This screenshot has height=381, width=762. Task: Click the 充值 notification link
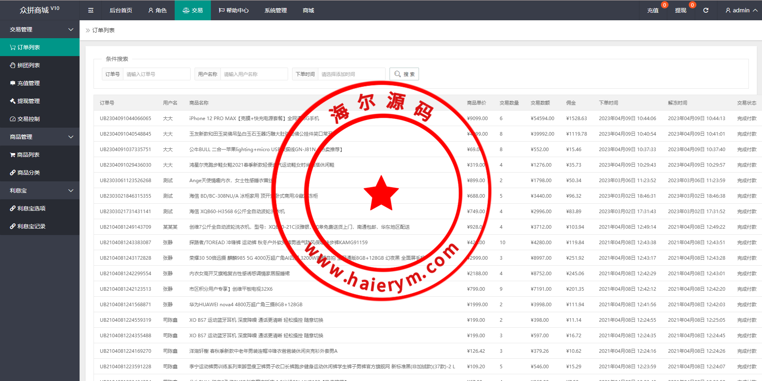click(x=653, y=10)
